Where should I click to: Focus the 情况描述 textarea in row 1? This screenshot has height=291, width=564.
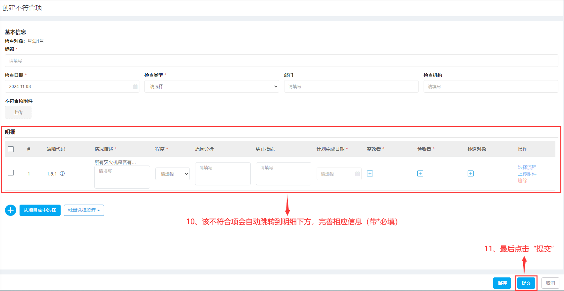[122, 177]
